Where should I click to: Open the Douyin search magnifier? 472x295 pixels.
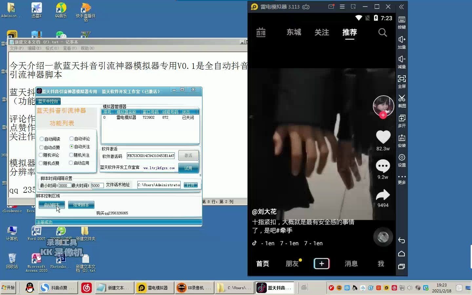click(383, 32)
